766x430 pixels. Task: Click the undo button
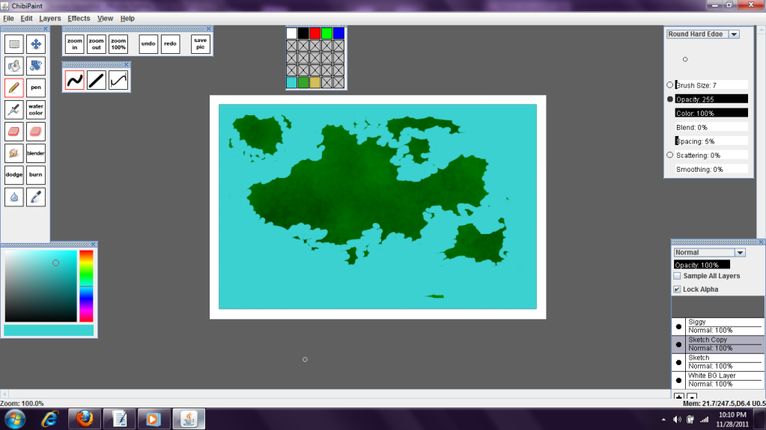click(x=148, y=44)
